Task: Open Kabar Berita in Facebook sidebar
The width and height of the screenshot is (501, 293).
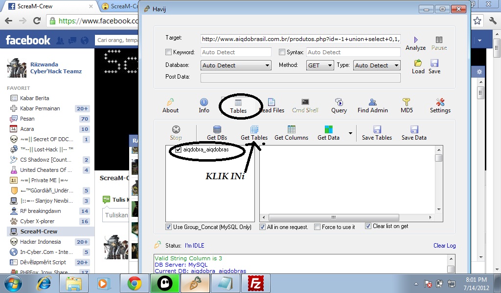Action: click(x=35, y=98)
